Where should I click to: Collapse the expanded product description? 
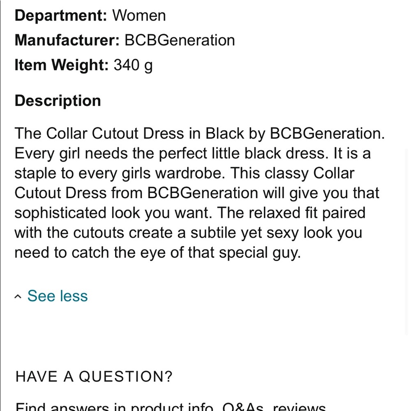point(57,296)
